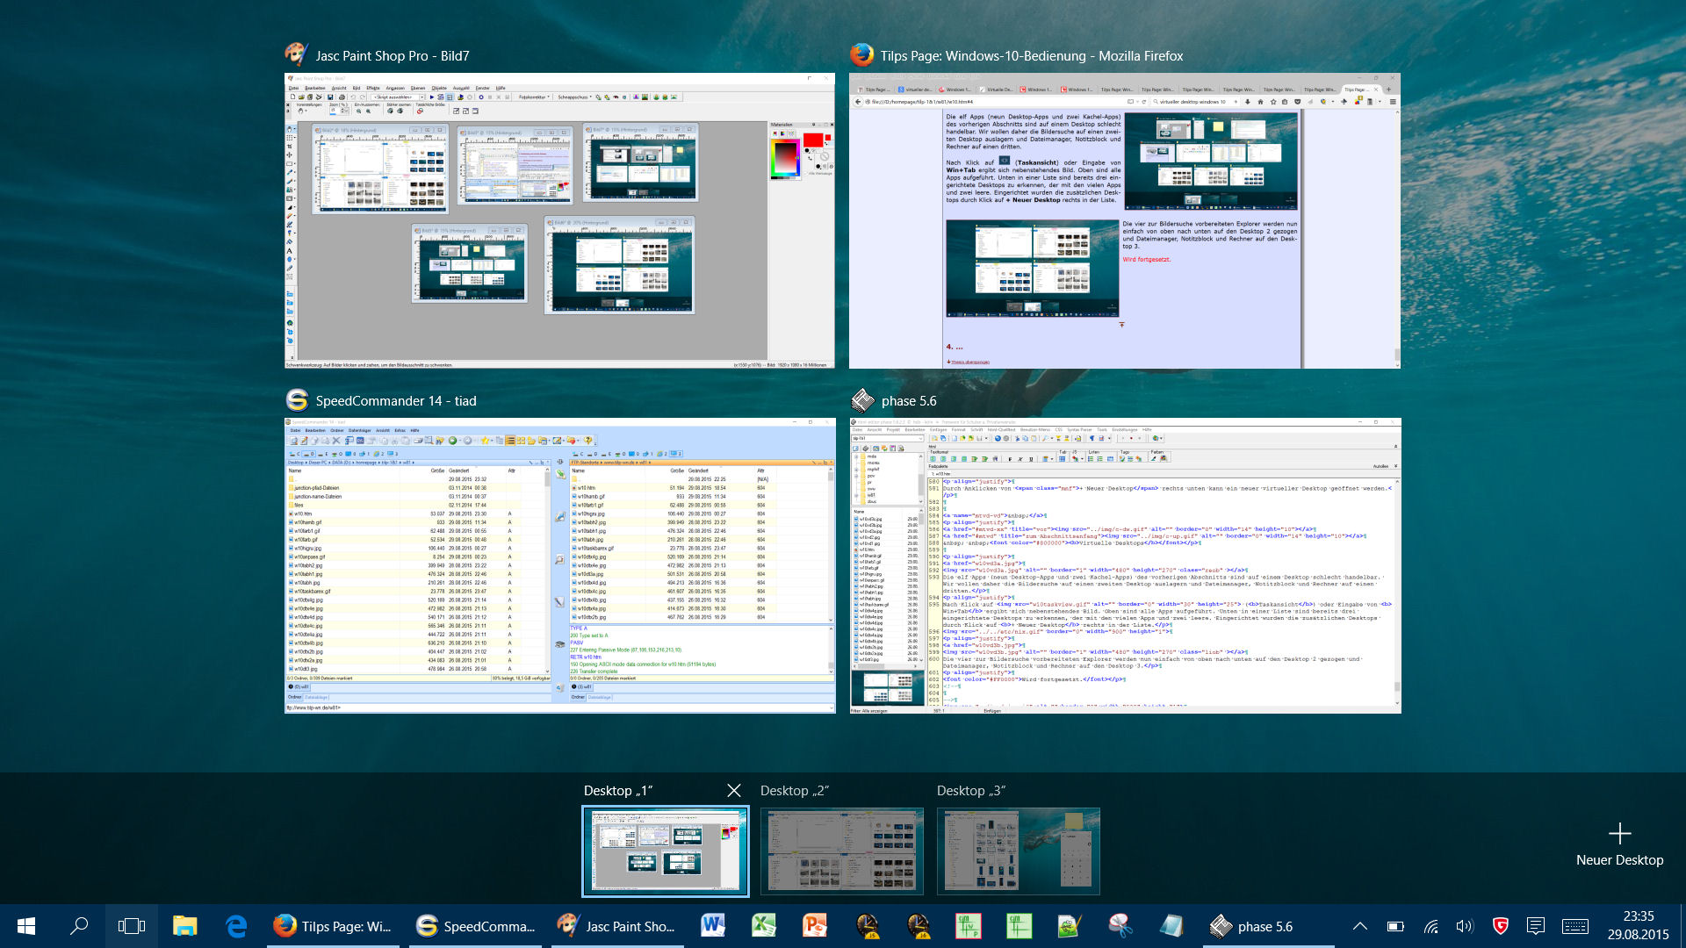Open the volume speaker tray icon
This screenshot has width=1686, height=948.
tap(1464, 926)
